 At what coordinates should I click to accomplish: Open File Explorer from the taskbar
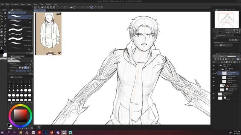[x=21, y=132]
